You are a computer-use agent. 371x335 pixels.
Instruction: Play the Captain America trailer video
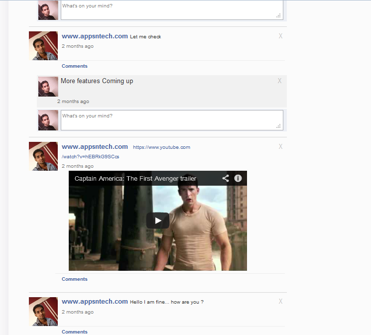pyautogui.click(x=157, y=221)
